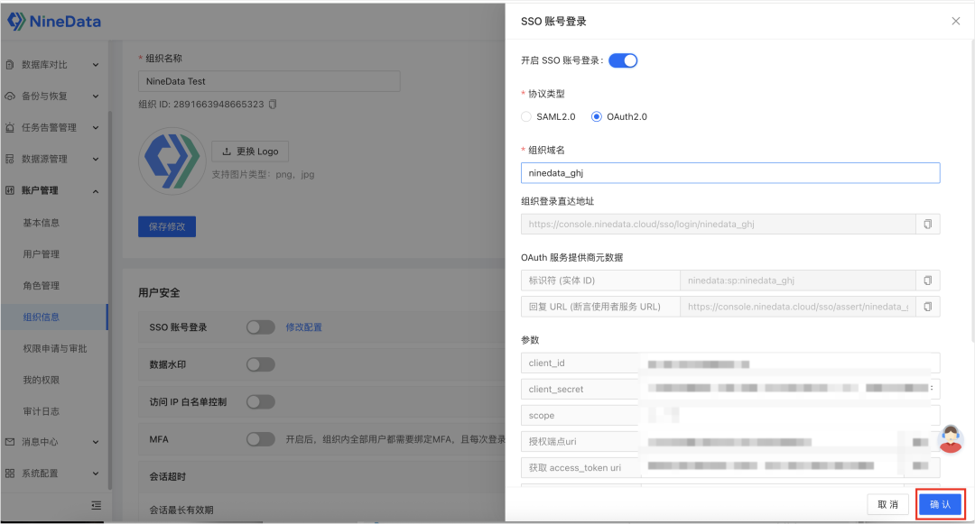
Task: Copy the organization login direct URL
Action: coord(927,224)
